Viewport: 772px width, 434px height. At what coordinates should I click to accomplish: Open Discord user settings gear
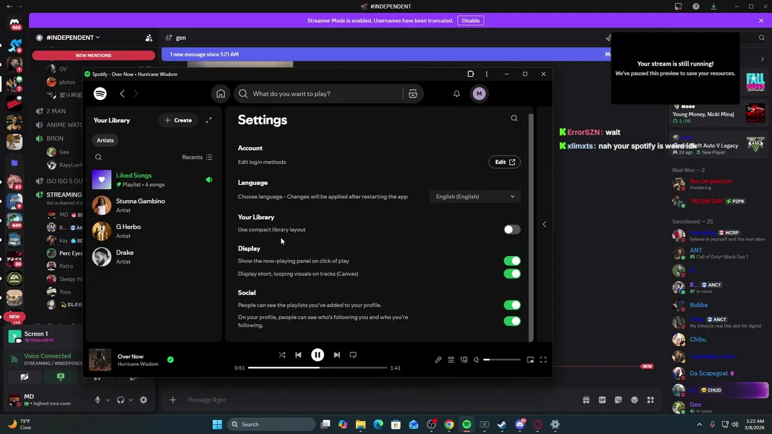tap(143, 400)
